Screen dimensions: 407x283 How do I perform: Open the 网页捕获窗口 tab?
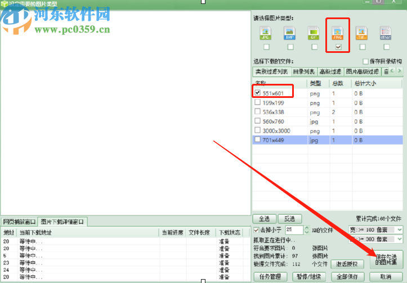click(x=19, y=222)
